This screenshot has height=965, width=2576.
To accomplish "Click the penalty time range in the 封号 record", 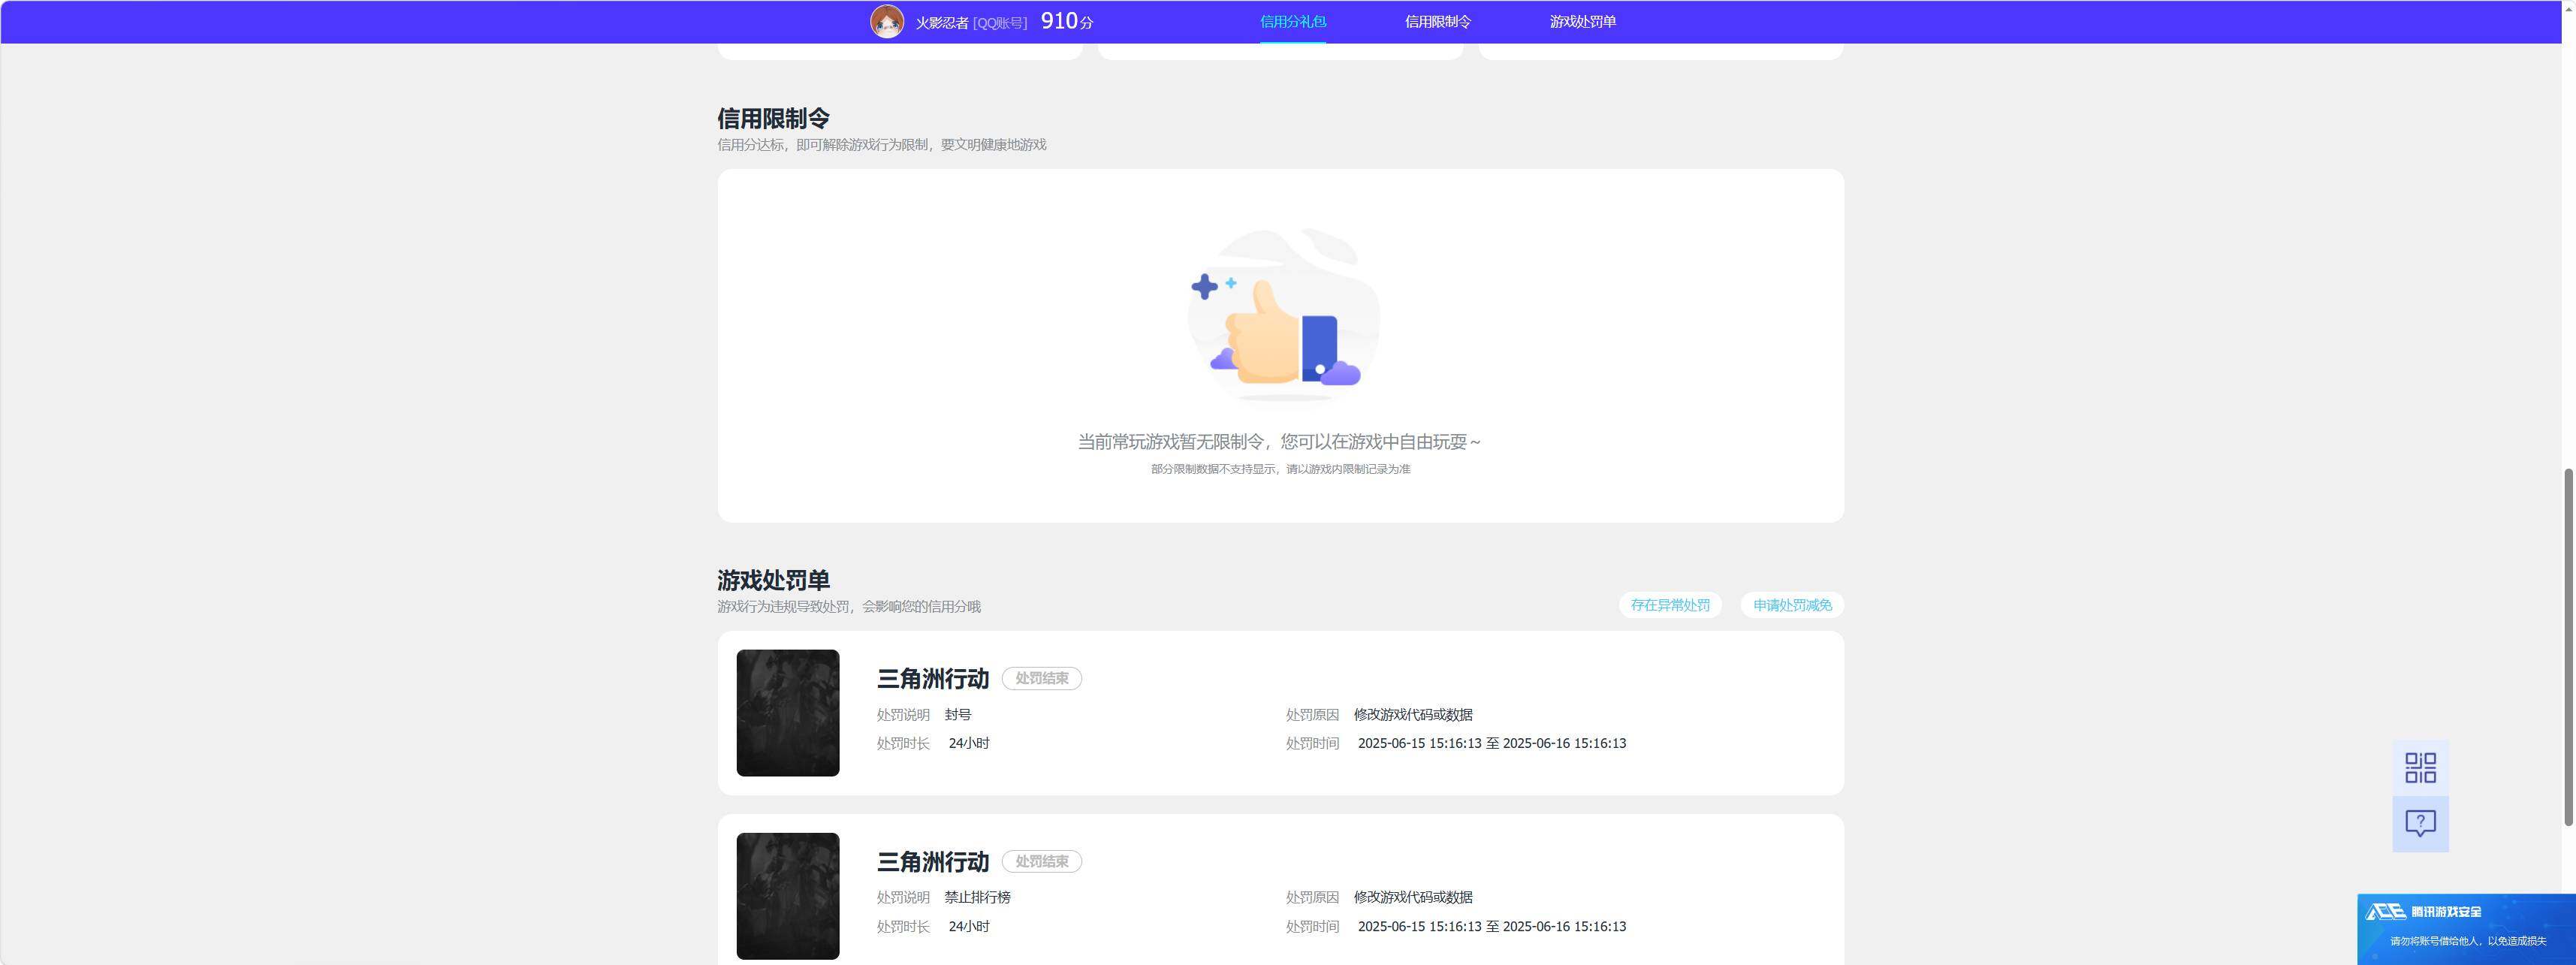I will (1491, 743).
